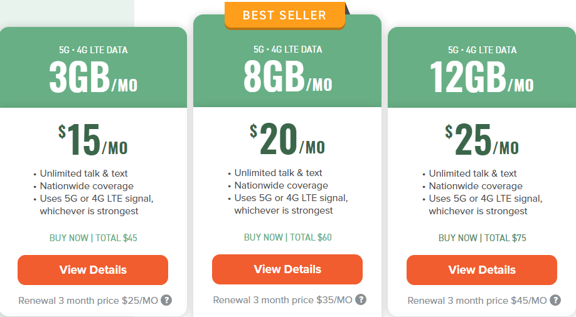
Task: Select the 12GB/MO plan header
Action: (482, 76)
